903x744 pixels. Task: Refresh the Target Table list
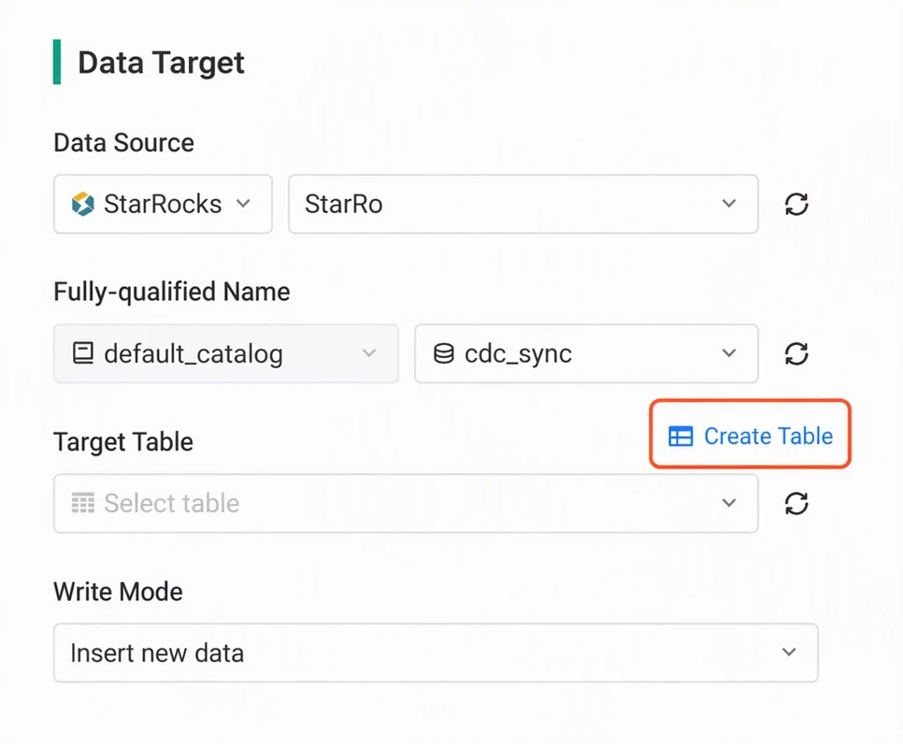(x=796, y=503)
